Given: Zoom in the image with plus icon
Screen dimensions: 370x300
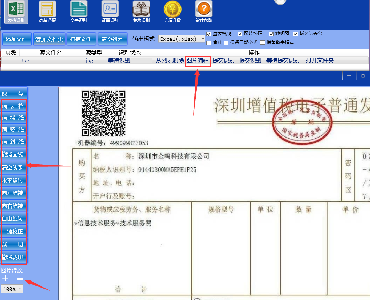Looking at the screenshot, I should click(6, 279).
